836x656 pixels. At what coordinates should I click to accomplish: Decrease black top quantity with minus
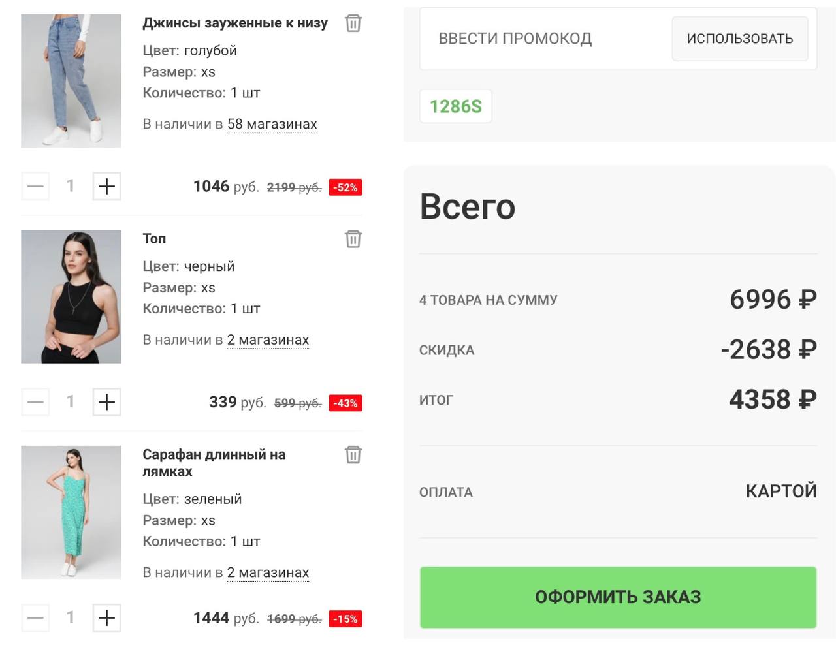point(35,402)
